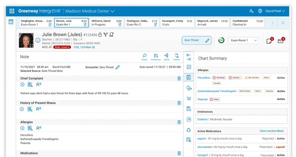
Task: Open the stethoscope sidebar panel
Action: coord(189,88)
